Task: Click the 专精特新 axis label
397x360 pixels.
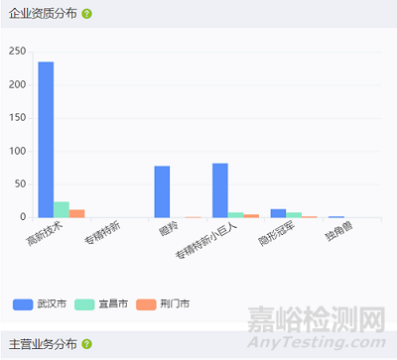Action: tap(102, 233)
